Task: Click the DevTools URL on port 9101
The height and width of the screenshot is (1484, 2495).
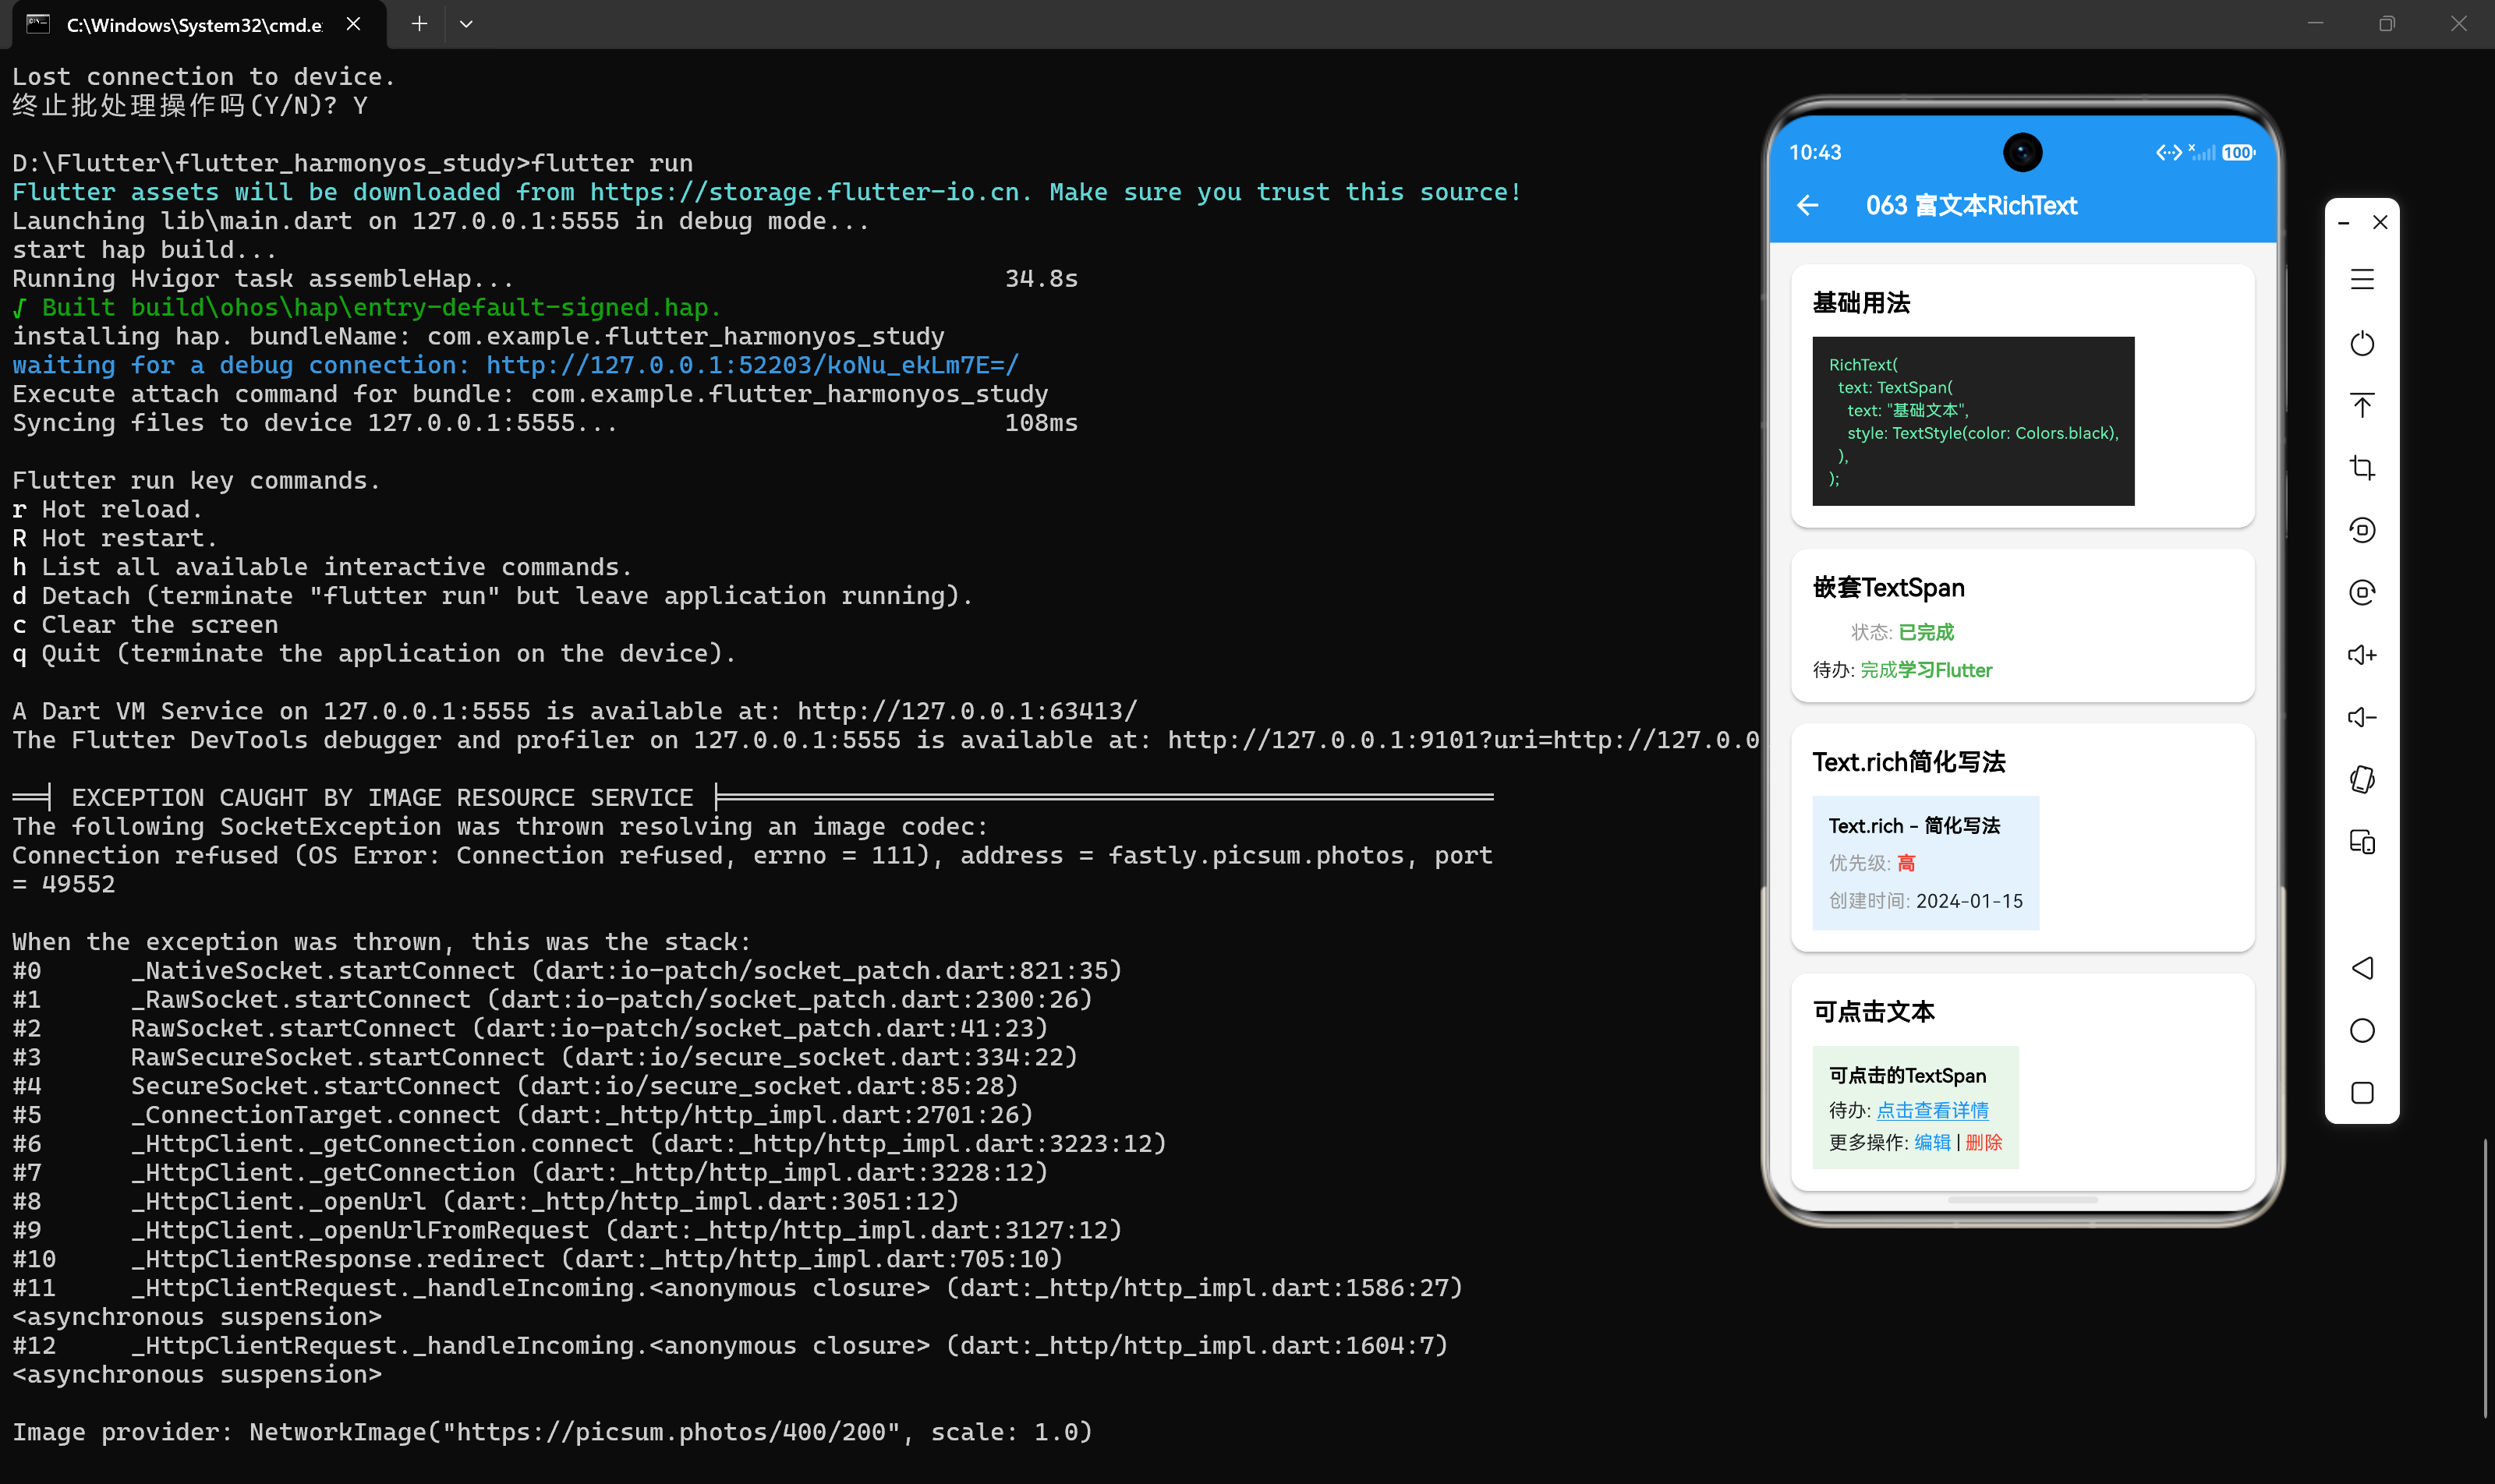Action: click(1463, 740)
